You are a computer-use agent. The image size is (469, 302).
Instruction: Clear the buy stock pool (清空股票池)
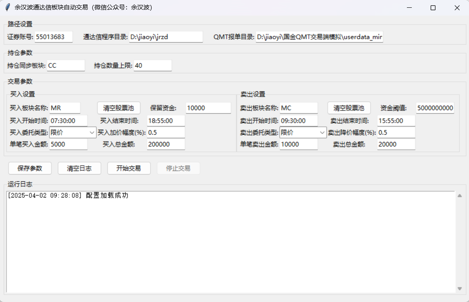tap(118, 108)
